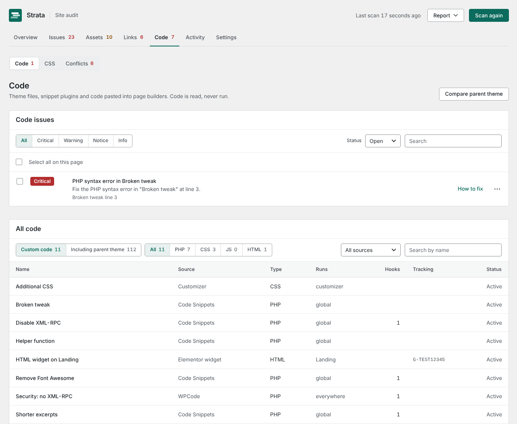Focus the Search by name field

[453, 250]
